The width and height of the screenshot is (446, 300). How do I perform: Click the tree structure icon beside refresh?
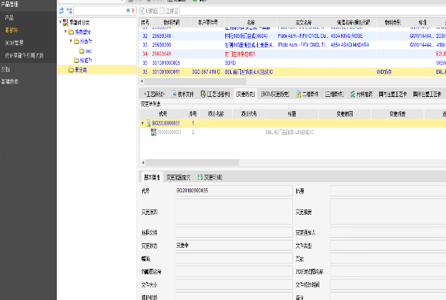point(69,11)
